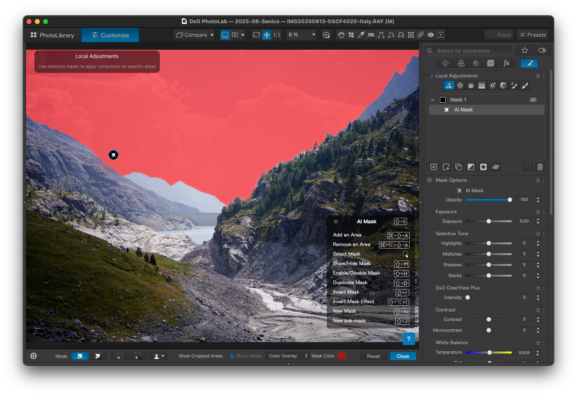Image resolution: width=577 pixels, height=396 pixels.
Task: Open the Color Overlay dropdown
Action: 288,356
